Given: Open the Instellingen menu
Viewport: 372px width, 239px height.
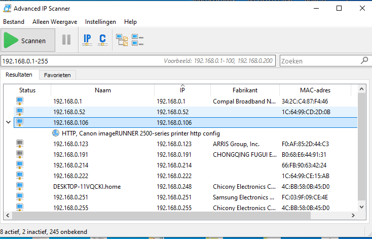Looking at the screenshot, I should [x=100, y=22].
